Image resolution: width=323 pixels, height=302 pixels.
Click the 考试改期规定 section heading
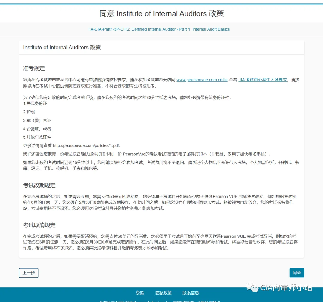39,185
